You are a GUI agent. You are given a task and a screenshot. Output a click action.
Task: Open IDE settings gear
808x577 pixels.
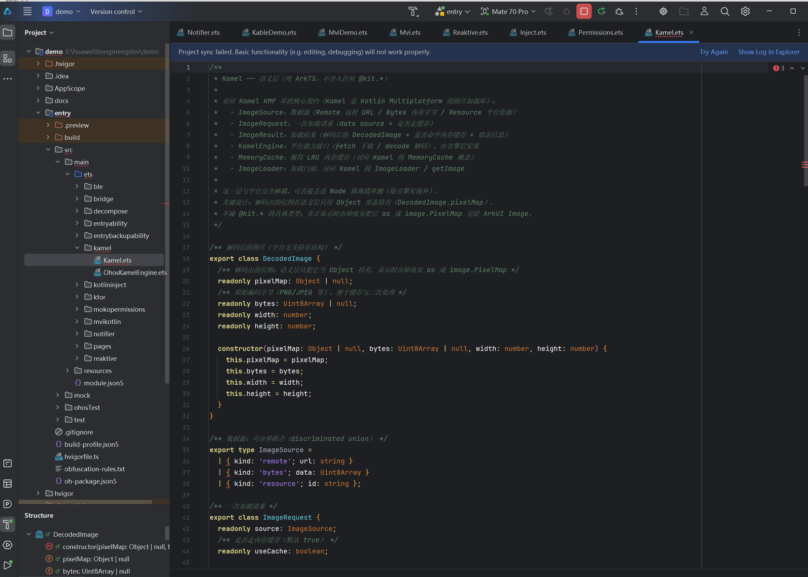click(746, 11)
